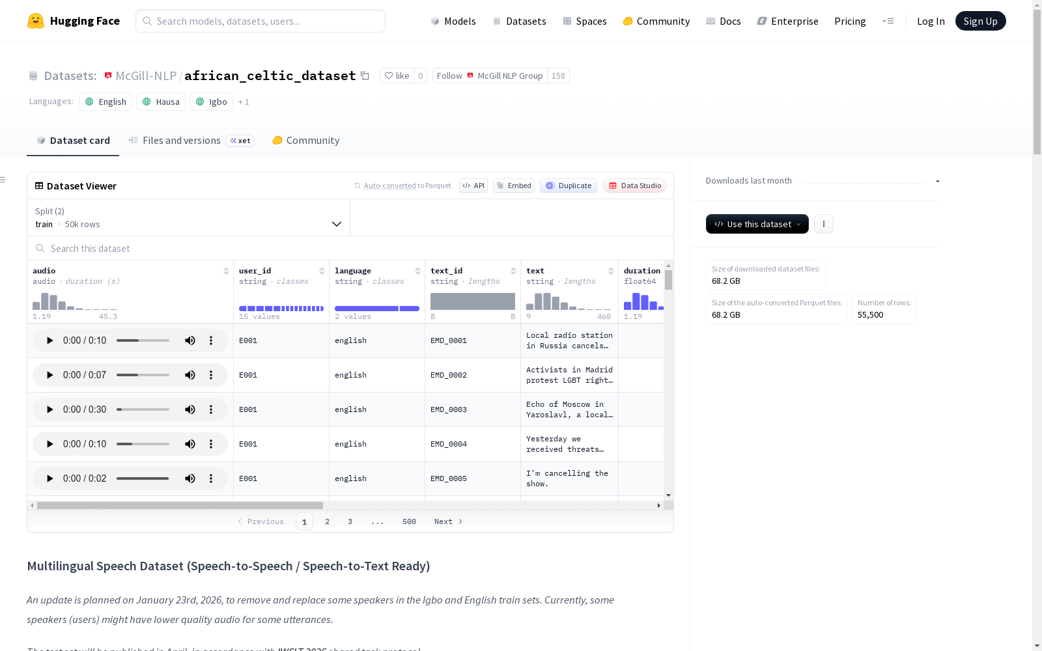This screenshot has width=1042, height=651.
Task: Open audio options menu for row EMD_0002
Action: [211, 375]
